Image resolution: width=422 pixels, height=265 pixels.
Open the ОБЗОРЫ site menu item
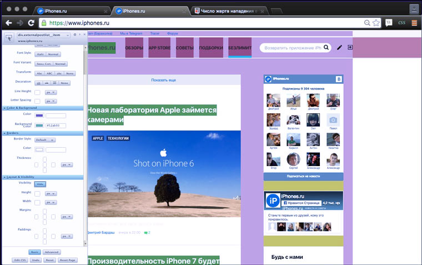point(134,48)
